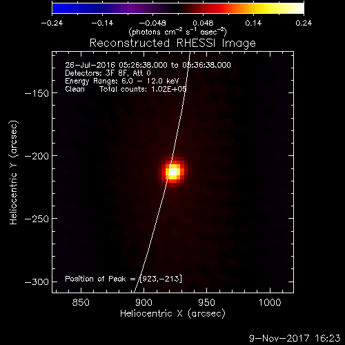Click the observation date 26-Jul-2016 text
Viewport: 345px width, 345px height.
(90, 65)
